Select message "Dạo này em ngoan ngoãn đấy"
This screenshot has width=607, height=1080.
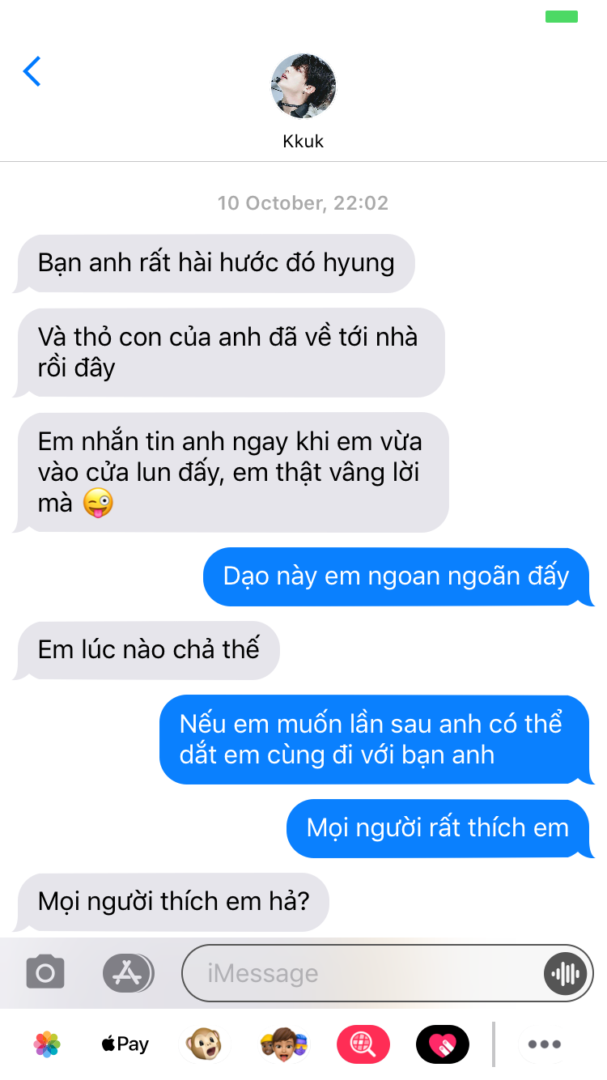[398, 576]
